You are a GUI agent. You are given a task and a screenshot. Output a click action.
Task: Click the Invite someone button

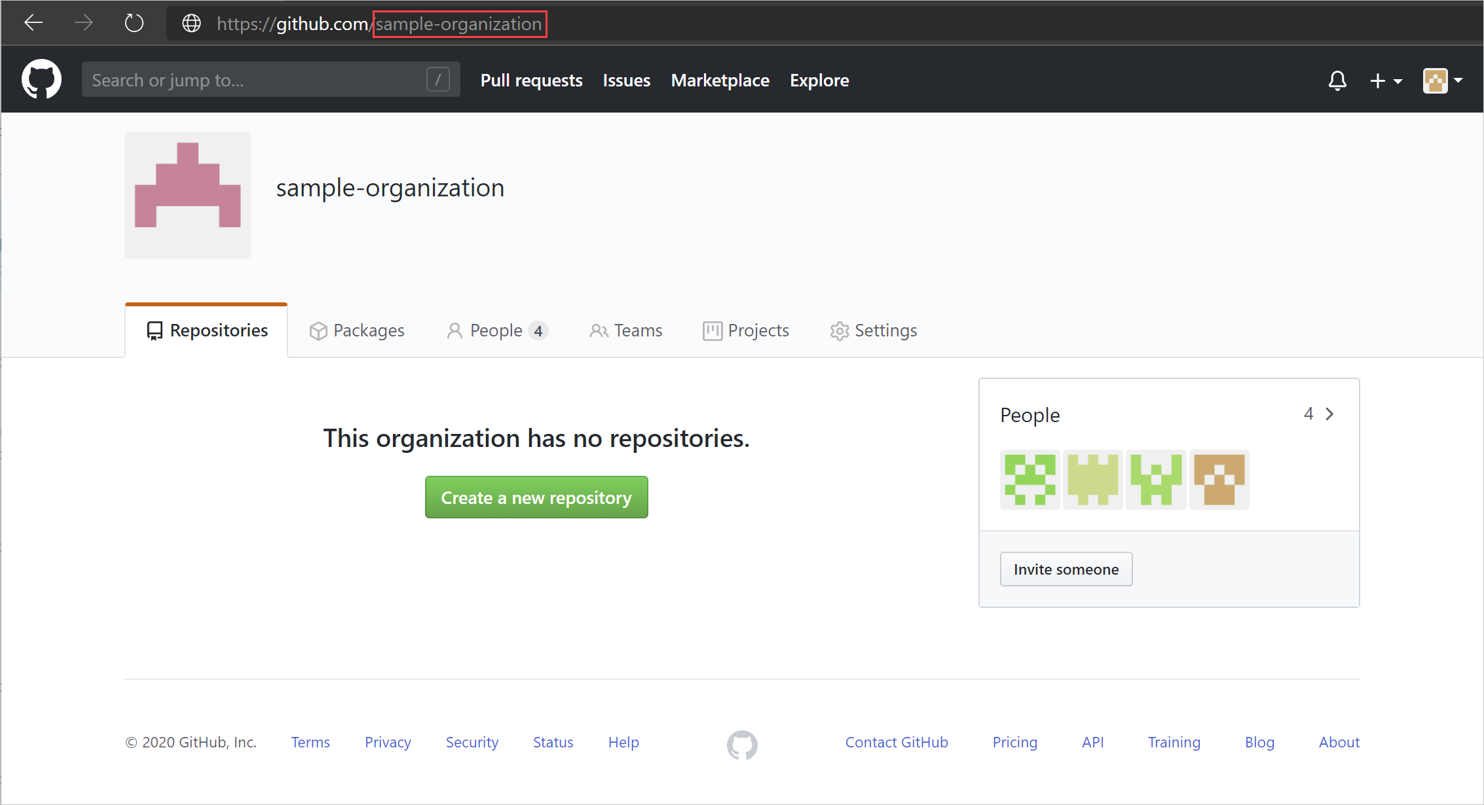pyautogui.click(x=1066, y=568)
